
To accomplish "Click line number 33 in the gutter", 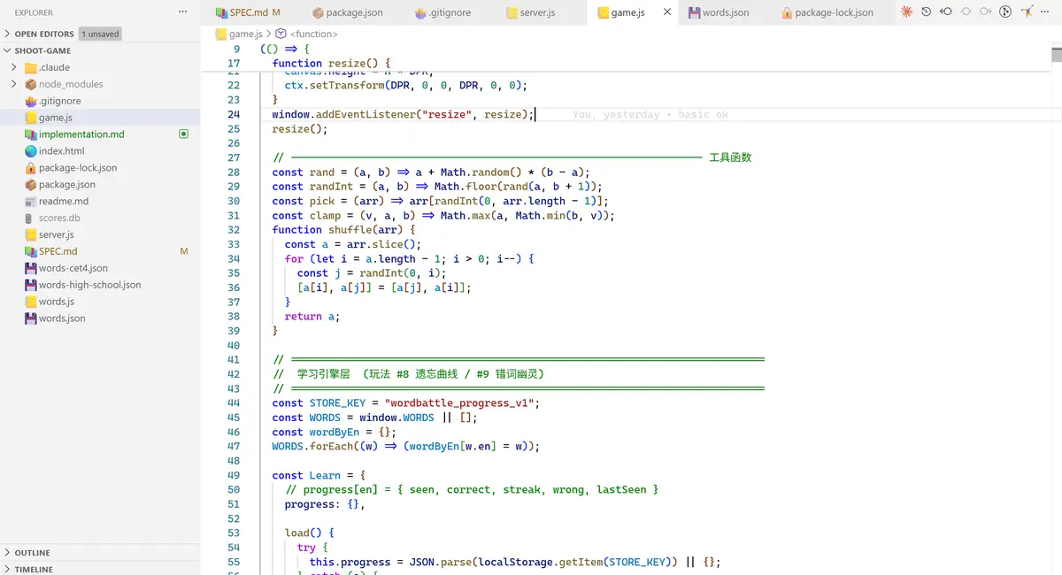I will [234, 244].
